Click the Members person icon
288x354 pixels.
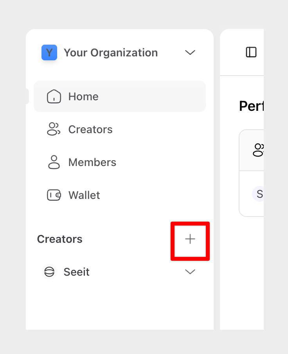click(x=54, y=162)
